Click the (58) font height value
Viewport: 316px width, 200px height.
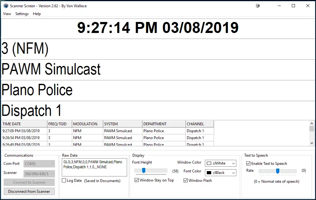pos(175,171)
